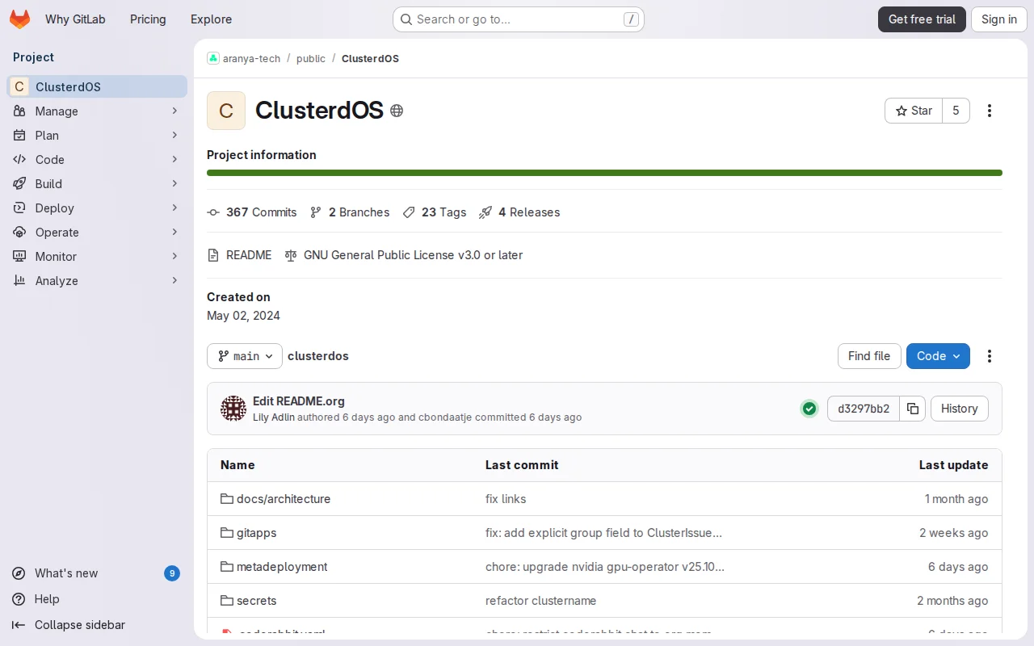This screenshot has width=1034, height=646.
Task: Click the clusterdos path breadcrumb
Action: pos(318,356)
